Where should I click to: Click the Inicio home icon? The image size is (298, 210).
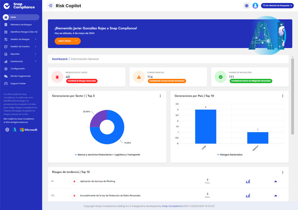click(6, 17)
